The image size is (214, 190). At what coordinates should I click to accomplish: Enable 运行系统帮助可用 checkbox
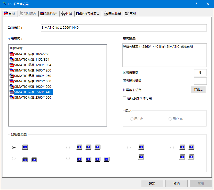124,98
